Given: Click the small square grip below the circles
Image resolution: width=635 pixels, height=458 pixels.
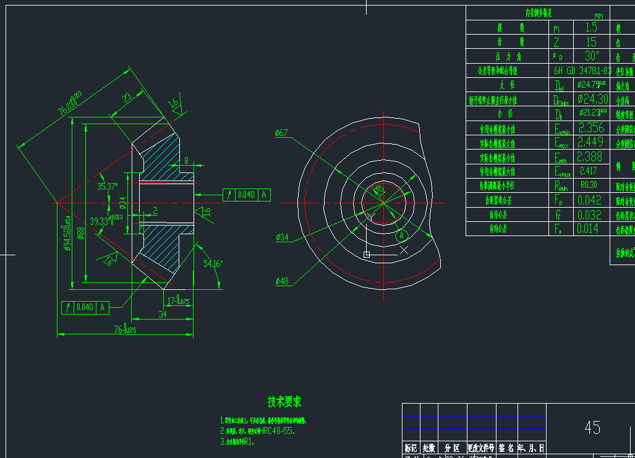Looking at the screenshot, I should point(367,254).
